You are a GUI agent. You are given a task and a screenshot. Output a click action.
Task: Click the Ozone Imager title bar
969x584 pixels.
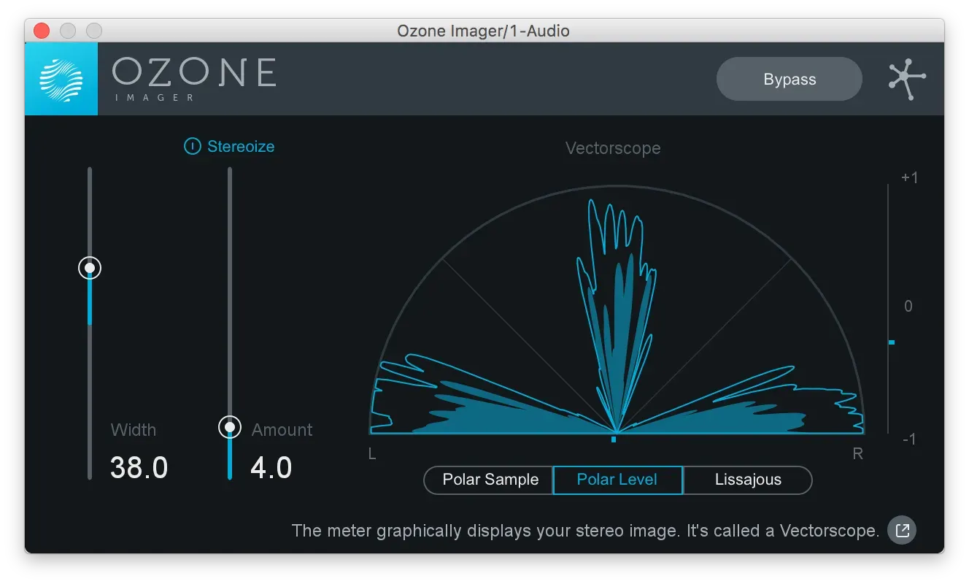coord(484,31)
